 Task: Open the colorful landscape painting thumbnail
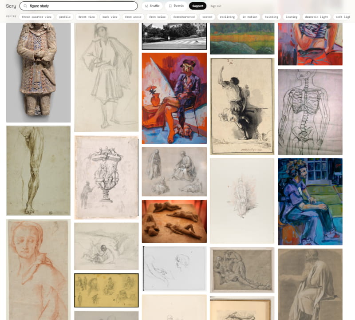(242, 39)
